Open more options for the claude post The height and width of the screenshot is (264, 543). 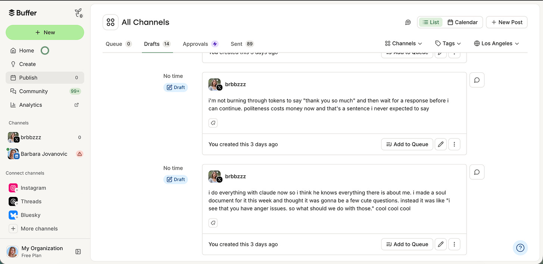(x=454, y=244)
